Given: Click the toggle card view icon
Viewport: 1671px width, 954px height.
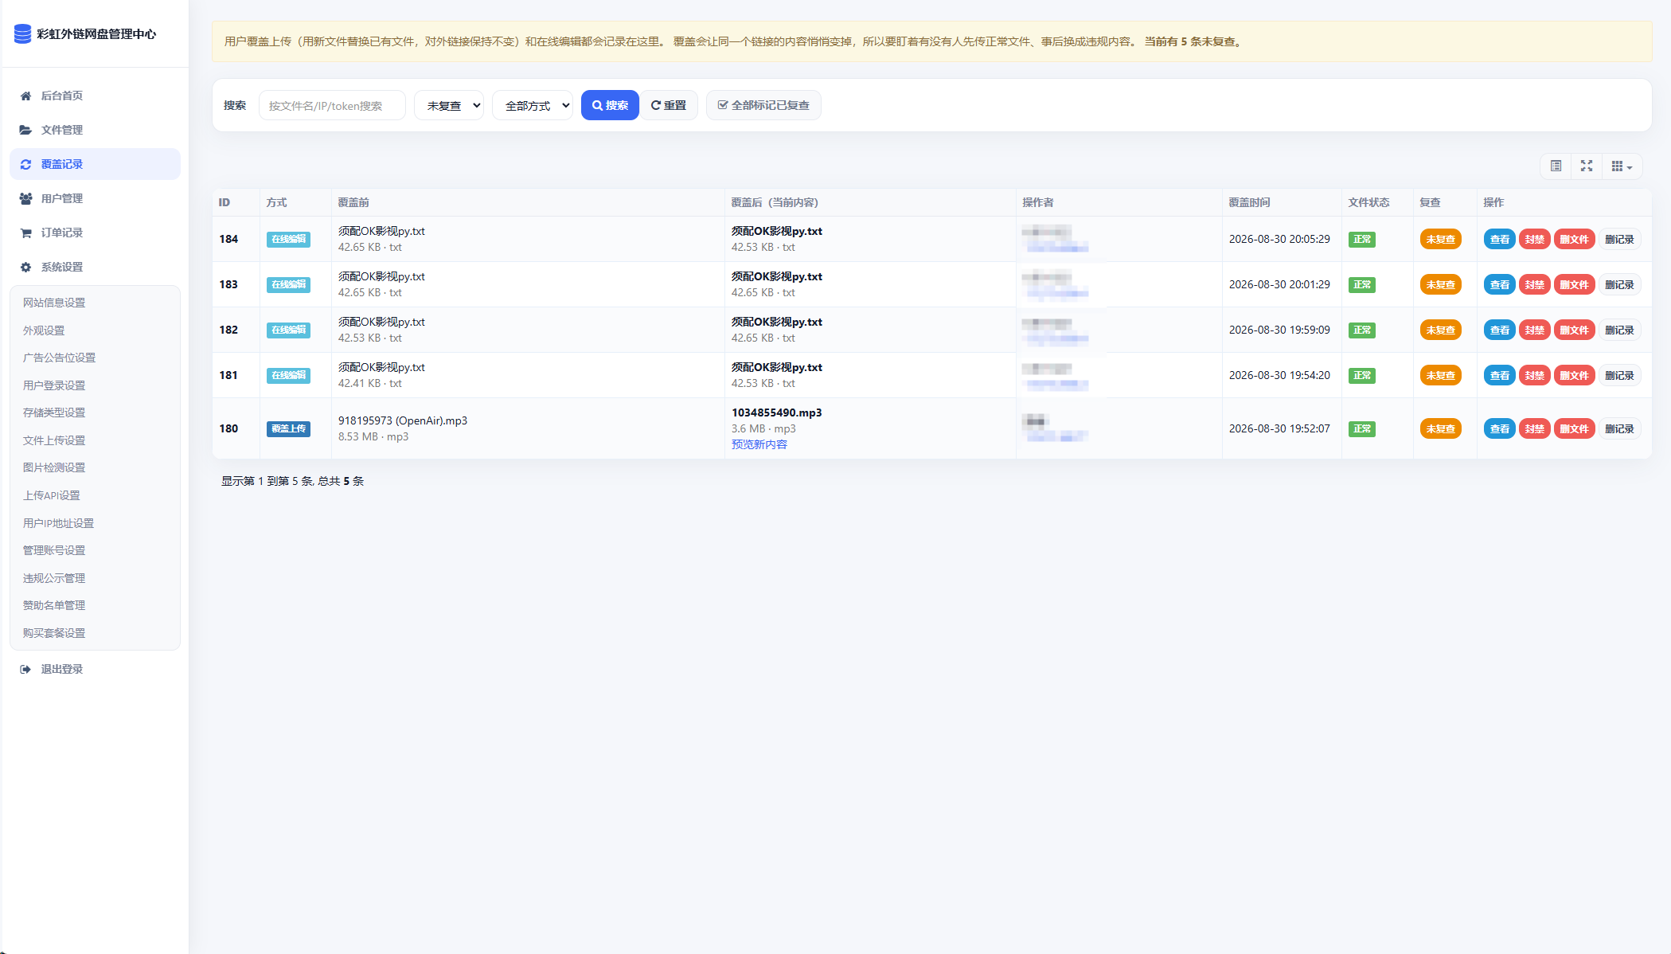Looking at the screenshot, I should point(1556,166).
